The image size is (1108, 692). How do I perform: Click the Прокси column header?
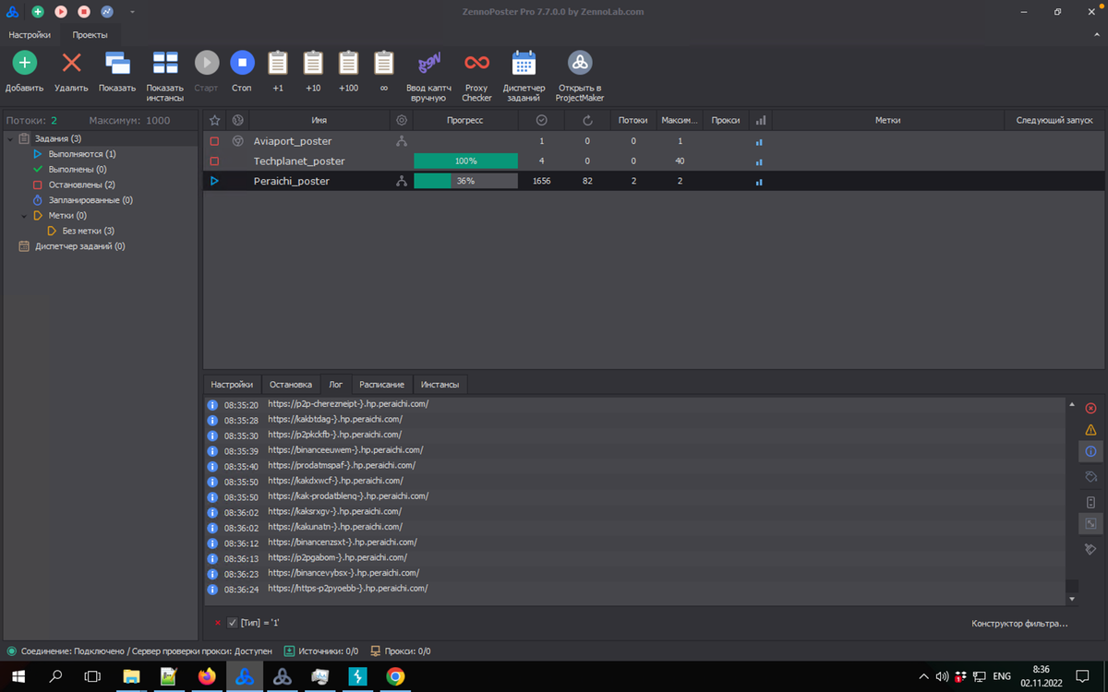pos(726,120)
